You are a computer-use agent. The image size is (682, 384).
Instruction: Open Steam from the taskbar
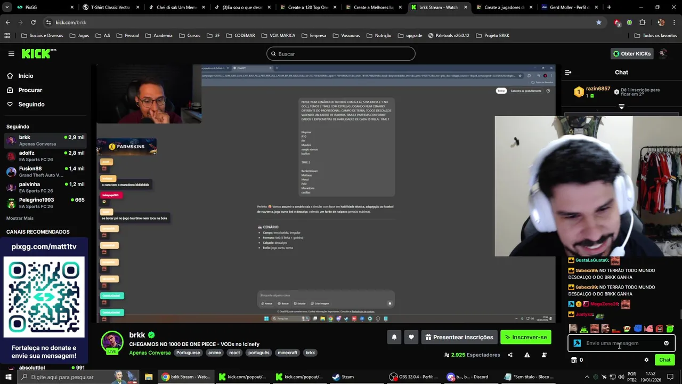[343, 377]
